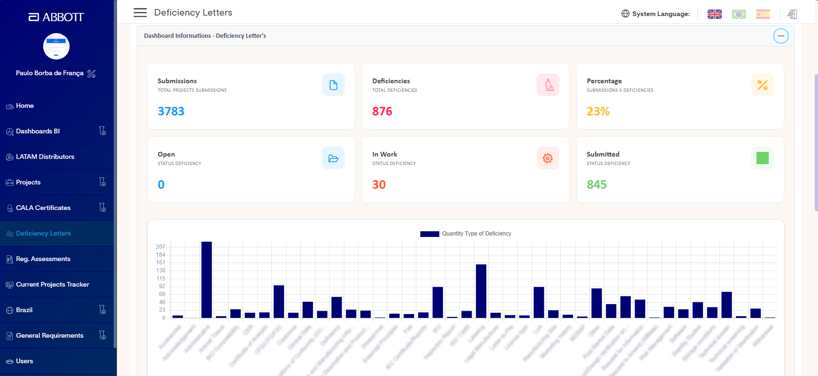Image resolution: width=818 pixels, height=376 pixels.
Task: Click the Submissions document icon
Action: (x=333, y=85)
